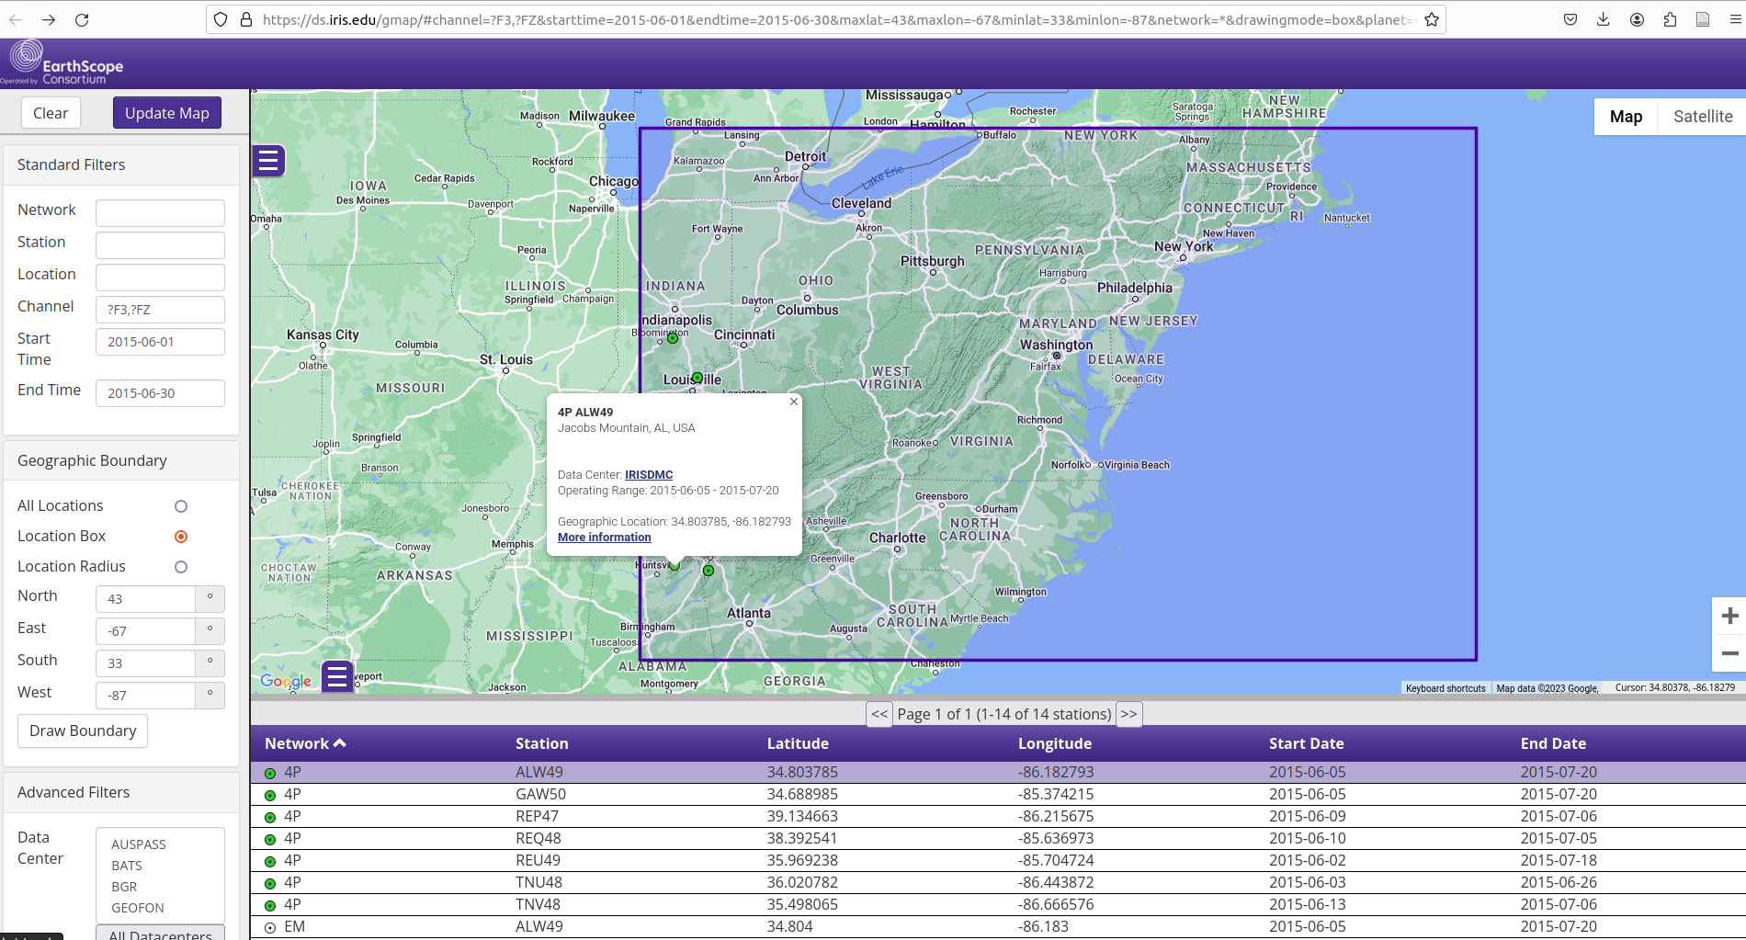Click the Channel field with ?F3,?FZ

coord(160,310)
